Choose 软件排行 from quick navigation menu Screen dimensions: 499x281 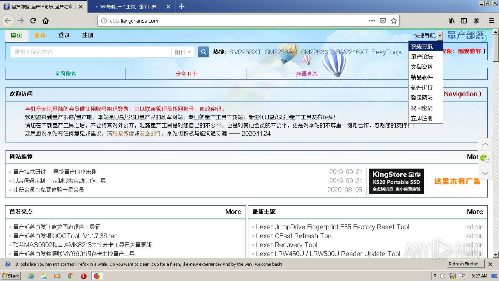pyautogui.click(x=425, y=87)
